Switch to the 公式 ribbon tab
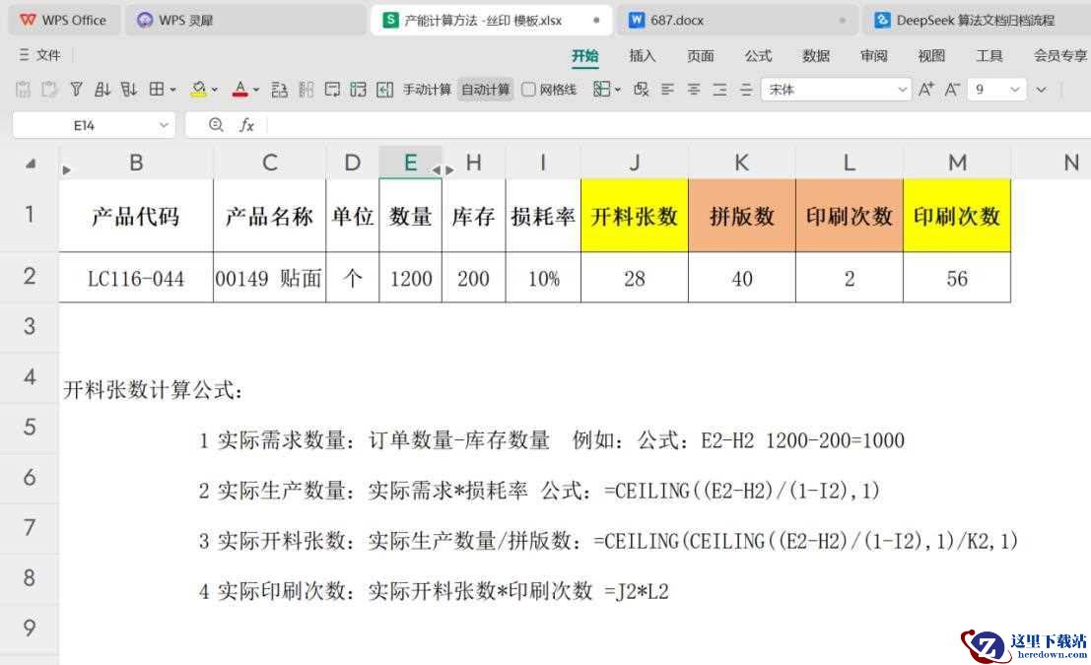Screen dimensions: 1091x665 pyautogui.click(x=759, y=55)
